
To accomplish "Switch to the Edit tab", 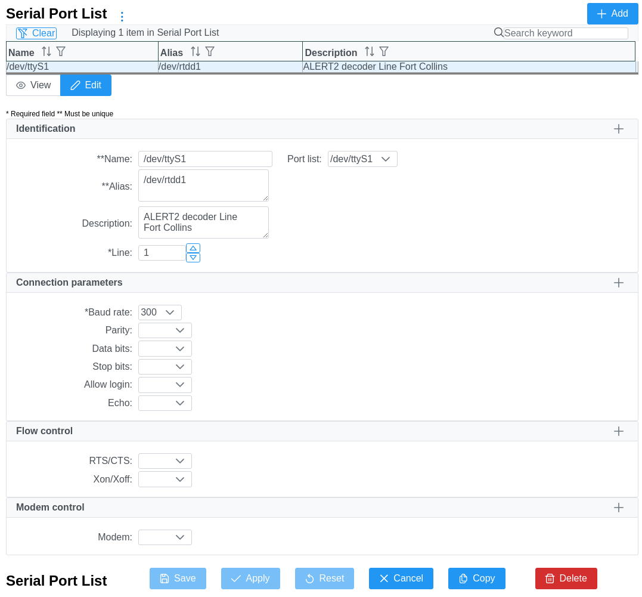I will point(86,85).
